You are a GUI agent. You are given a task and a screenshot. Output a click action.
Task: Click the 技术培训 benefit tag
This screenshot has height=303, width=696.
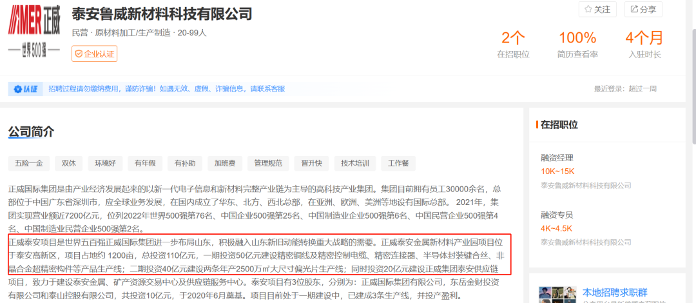pyautogui.click(x=355, y=163)
